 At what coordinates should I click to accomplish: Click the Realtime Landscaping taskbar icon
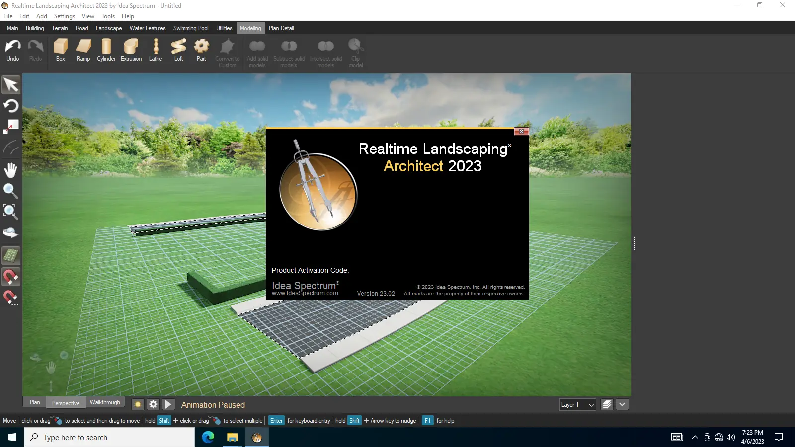(257, 437)
